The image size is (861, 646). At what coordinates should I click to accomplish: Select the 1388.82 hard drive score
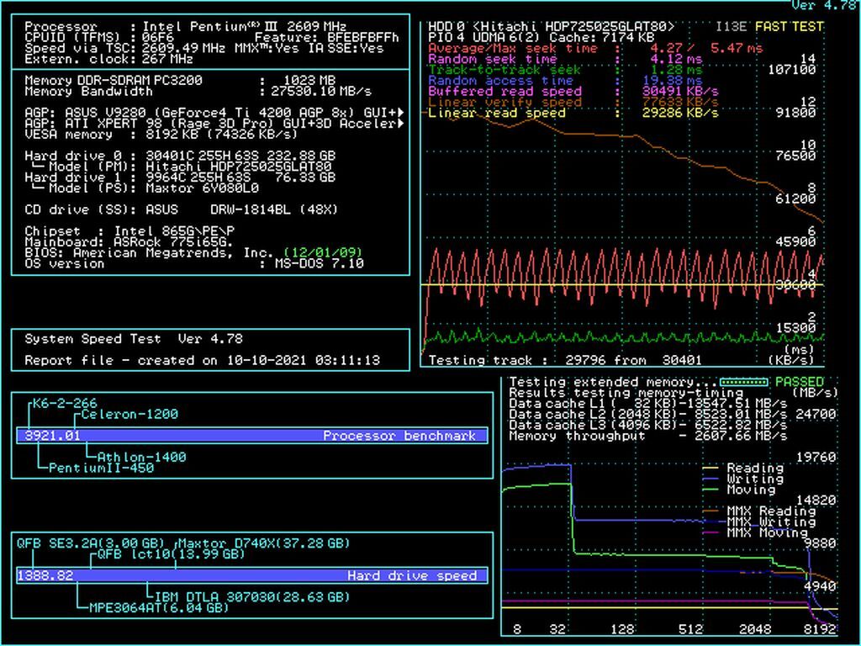(46, 575)
